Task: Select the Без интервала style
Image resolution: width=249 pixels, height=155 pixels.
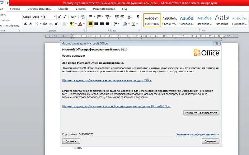Action: pos(170,20)
